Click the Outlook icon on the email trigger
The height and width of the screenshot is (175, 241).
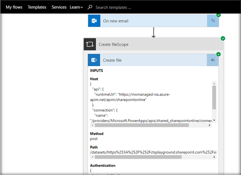[x=94, y=21]
